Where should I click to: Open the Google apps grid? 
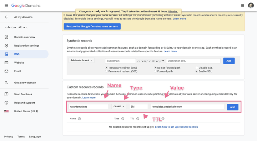(x=242, y=6)
